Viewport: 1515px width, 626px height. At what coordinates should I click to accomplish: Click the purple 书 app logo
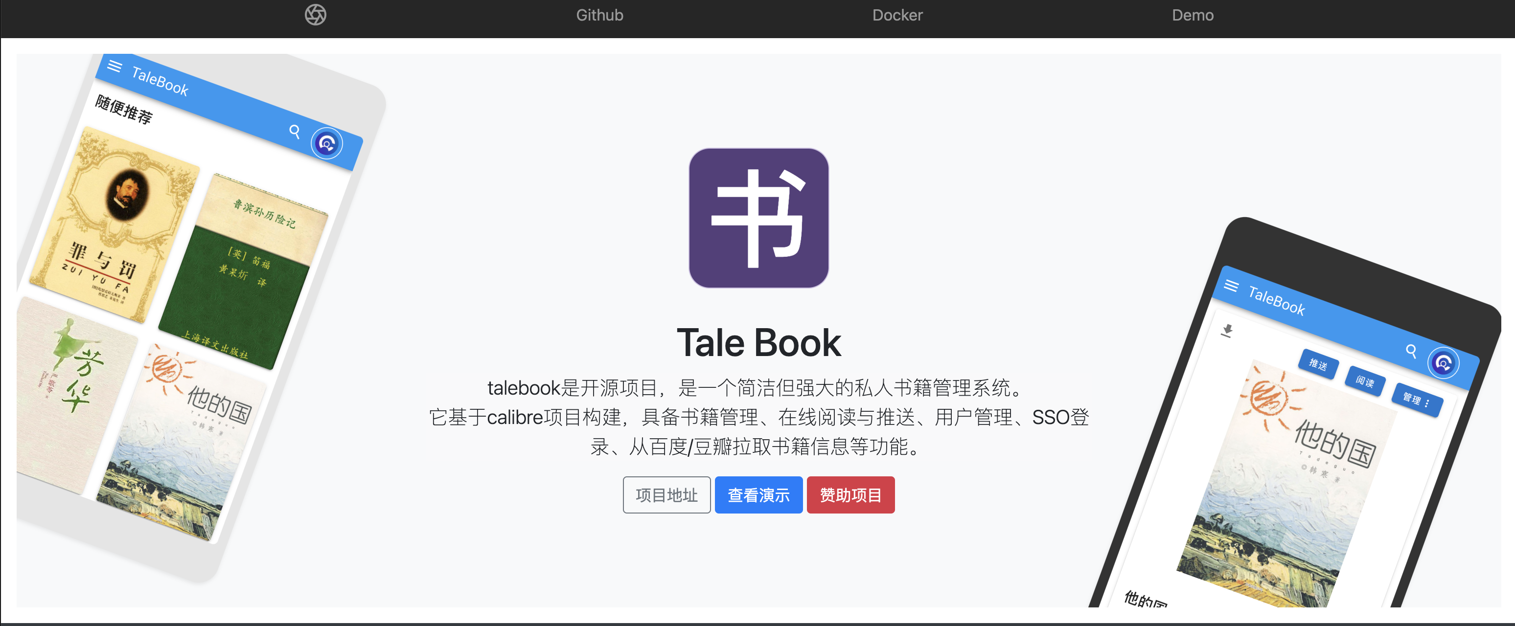758,218
